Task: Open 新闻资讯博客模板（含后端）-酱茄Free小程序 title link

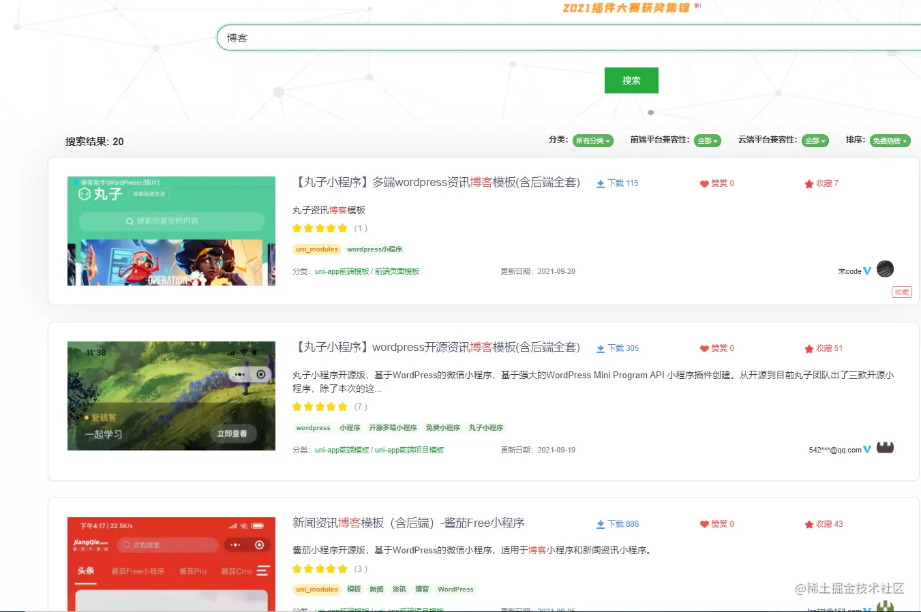Action: click(408, 523)
